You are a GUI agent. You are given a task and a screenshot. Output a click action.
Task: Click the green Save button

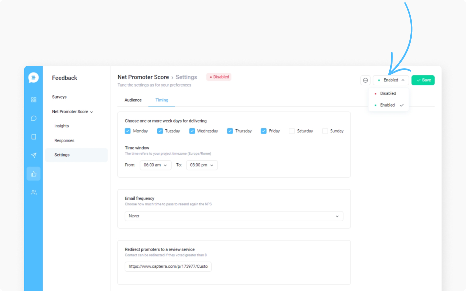[423, 80]
